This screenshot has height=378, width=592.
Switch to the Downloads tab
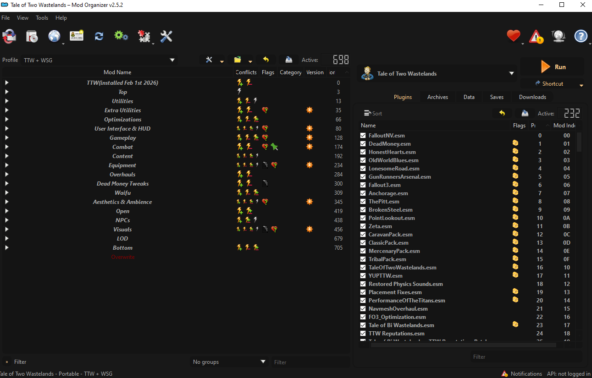(x=532, y=97)
